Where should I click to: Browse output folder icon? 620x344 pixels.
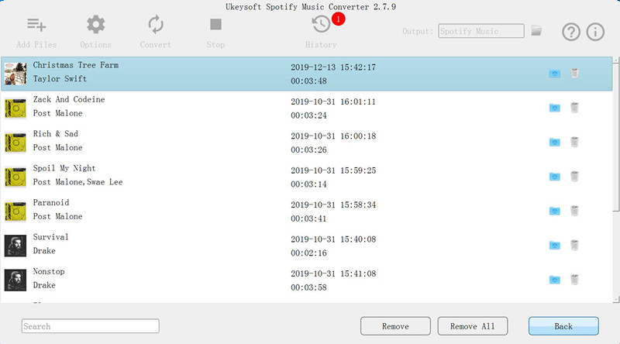pos(536,30)
